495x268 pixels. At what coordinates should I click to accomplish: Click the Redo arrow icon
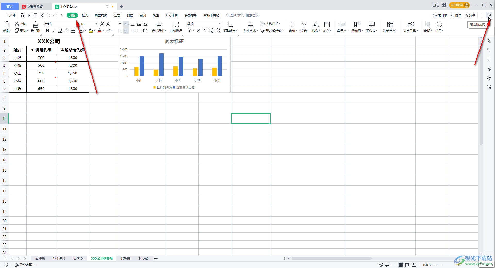tap(55, 15)
